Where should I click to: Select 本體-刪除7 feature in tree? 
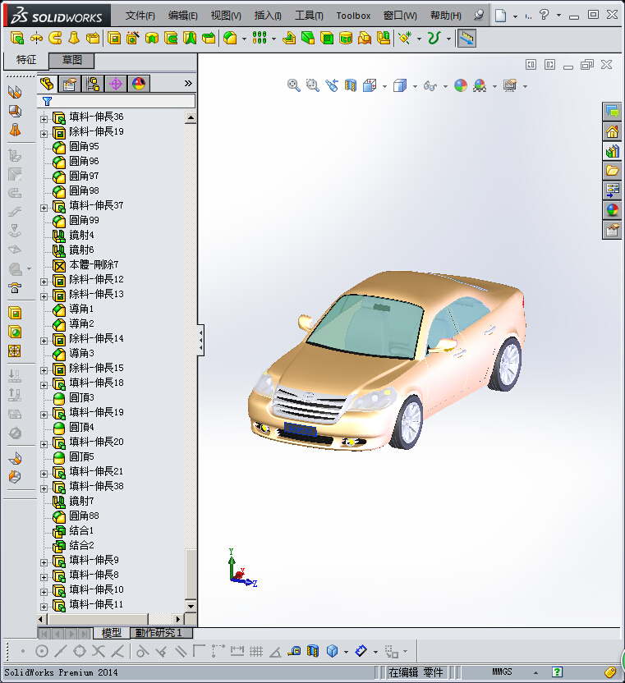pos(85,265)
